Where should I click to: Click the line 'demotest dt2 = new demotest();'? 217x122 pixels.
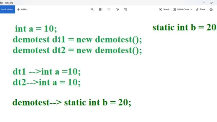(77, 50)
